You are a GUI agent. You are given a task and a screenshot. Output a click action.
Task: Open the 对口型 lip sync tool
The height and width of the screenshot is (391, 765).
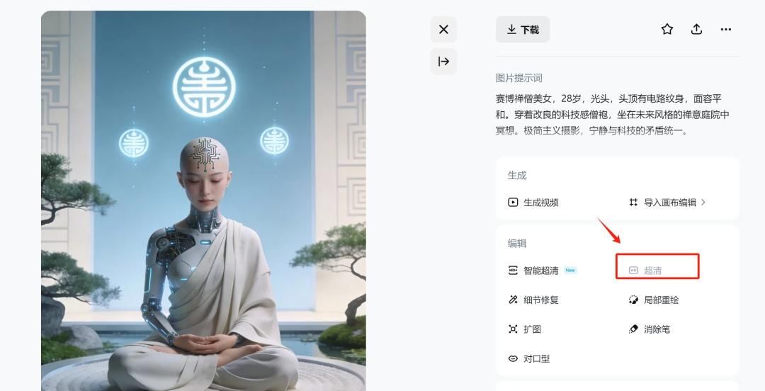(x=529, y=358)
